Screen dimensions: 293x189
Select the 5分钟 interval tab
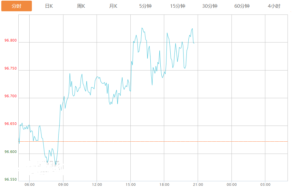(146, 6)
